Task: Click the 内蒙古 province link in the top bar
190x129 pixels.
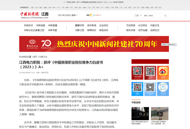Action: (x=107, y=8)
